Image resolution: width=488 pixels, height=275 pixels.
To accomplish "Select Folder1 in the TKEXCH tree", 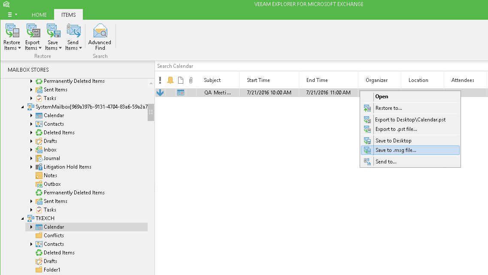I will [x=52, y=270].
